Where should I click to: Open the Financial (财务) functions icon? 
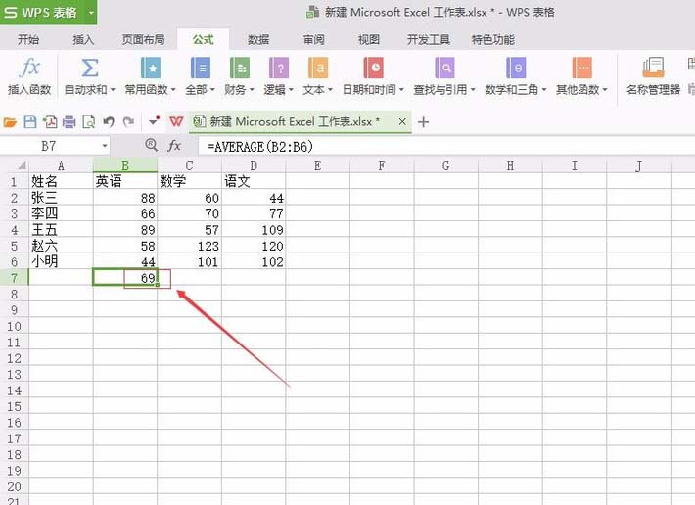click(240, 68)
